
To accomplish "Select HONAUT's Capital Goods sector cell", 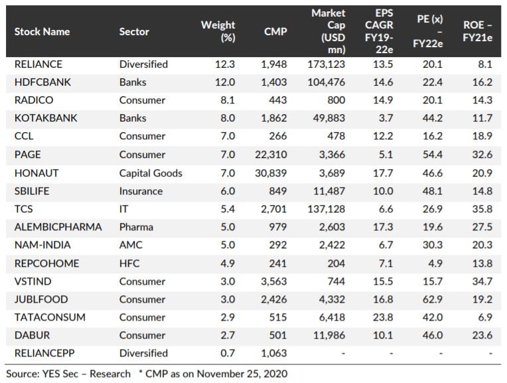I will pyautogui.click(x=151, y=173).
